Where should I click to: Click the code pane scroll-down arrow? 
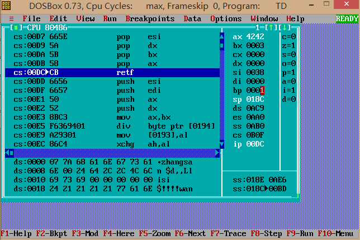point(222,144)
